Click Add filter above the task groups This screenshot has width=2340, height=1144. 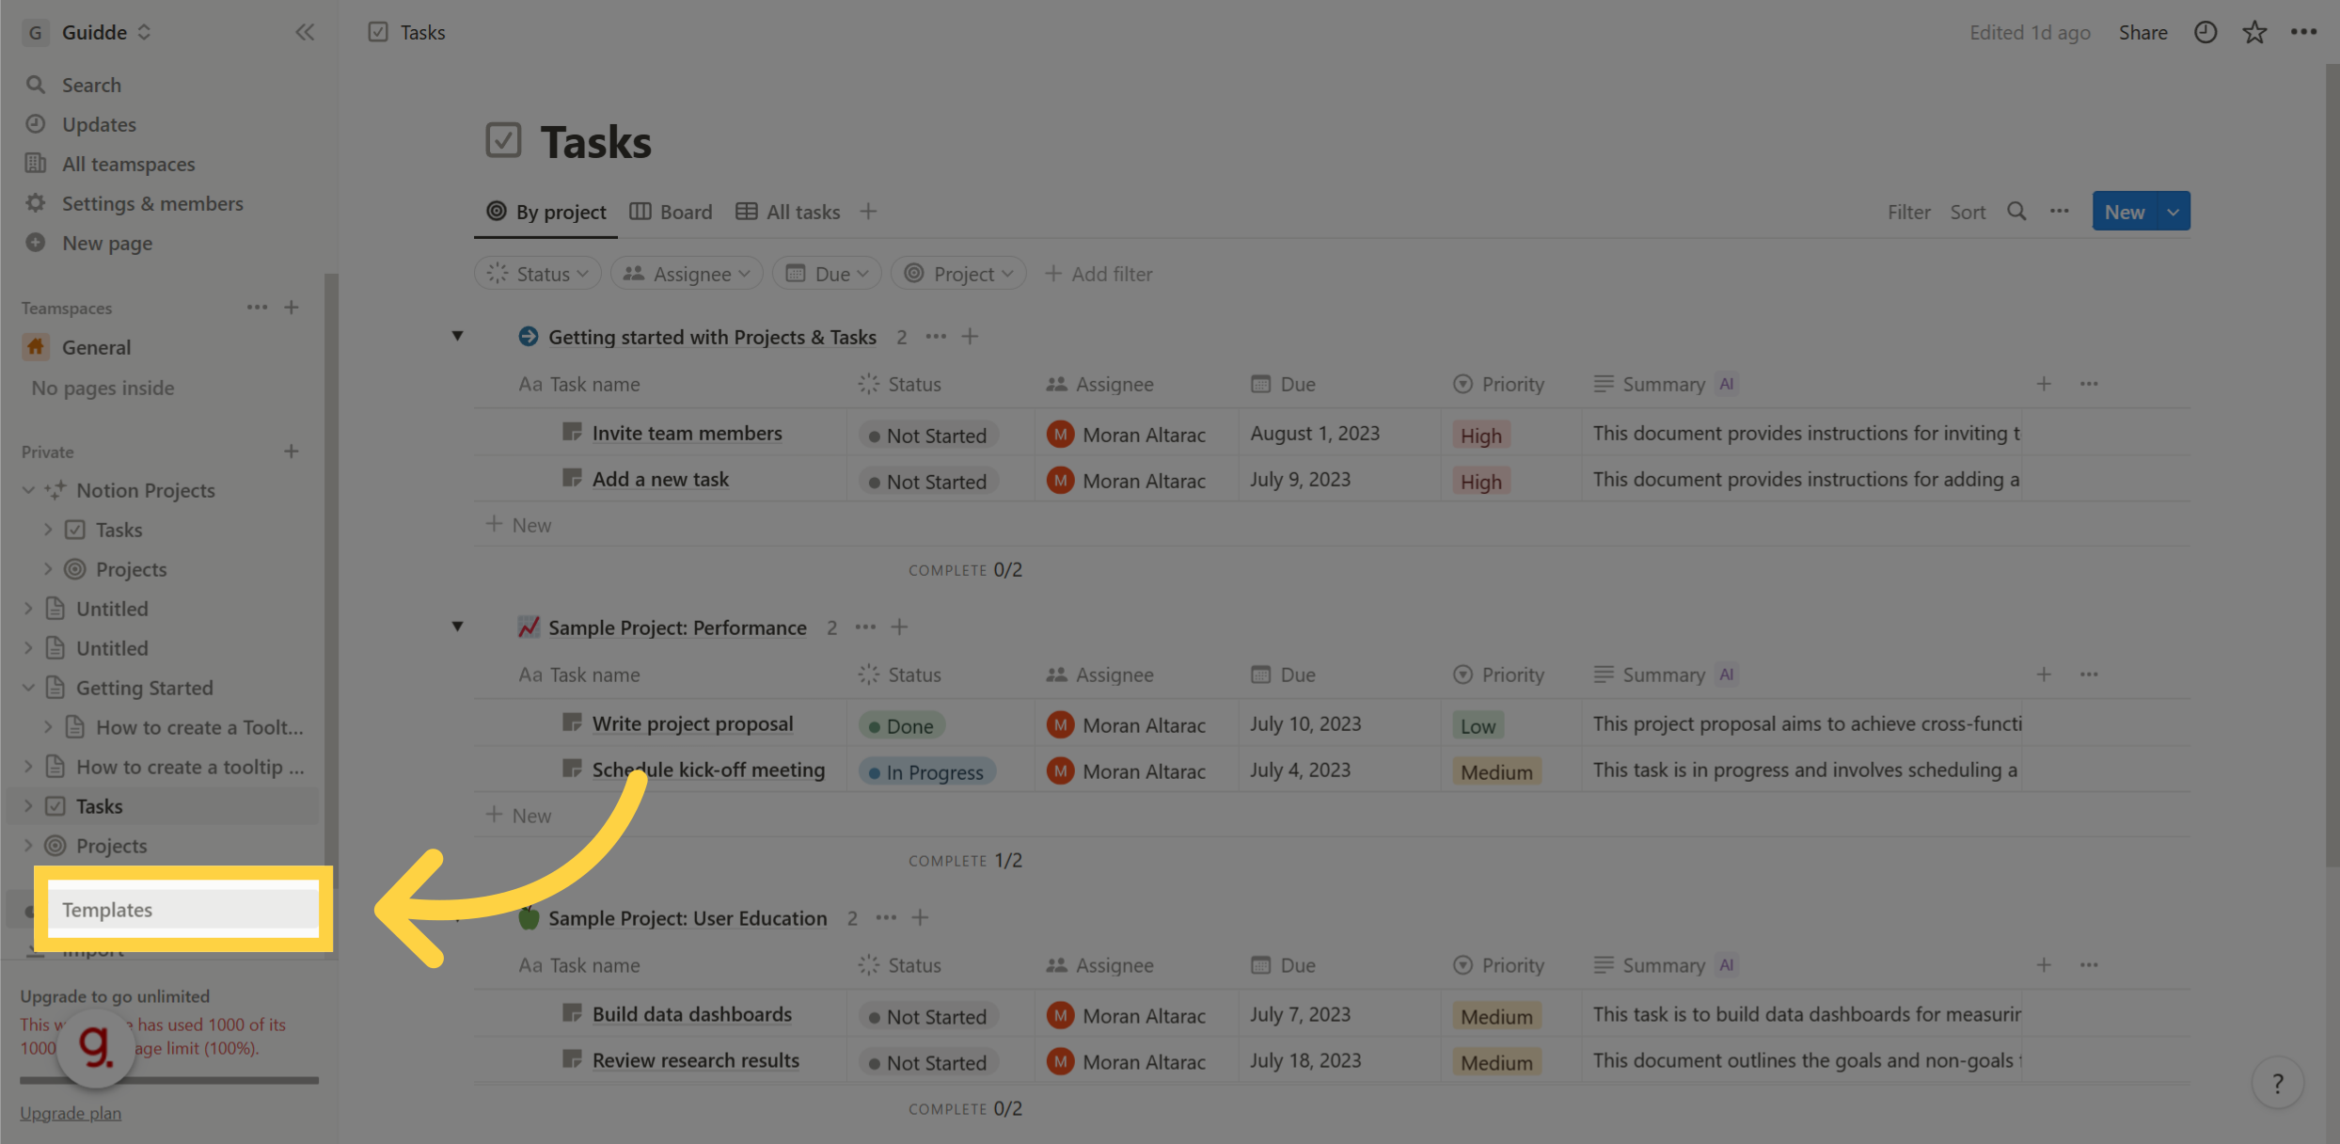[x=1099, y=273]
